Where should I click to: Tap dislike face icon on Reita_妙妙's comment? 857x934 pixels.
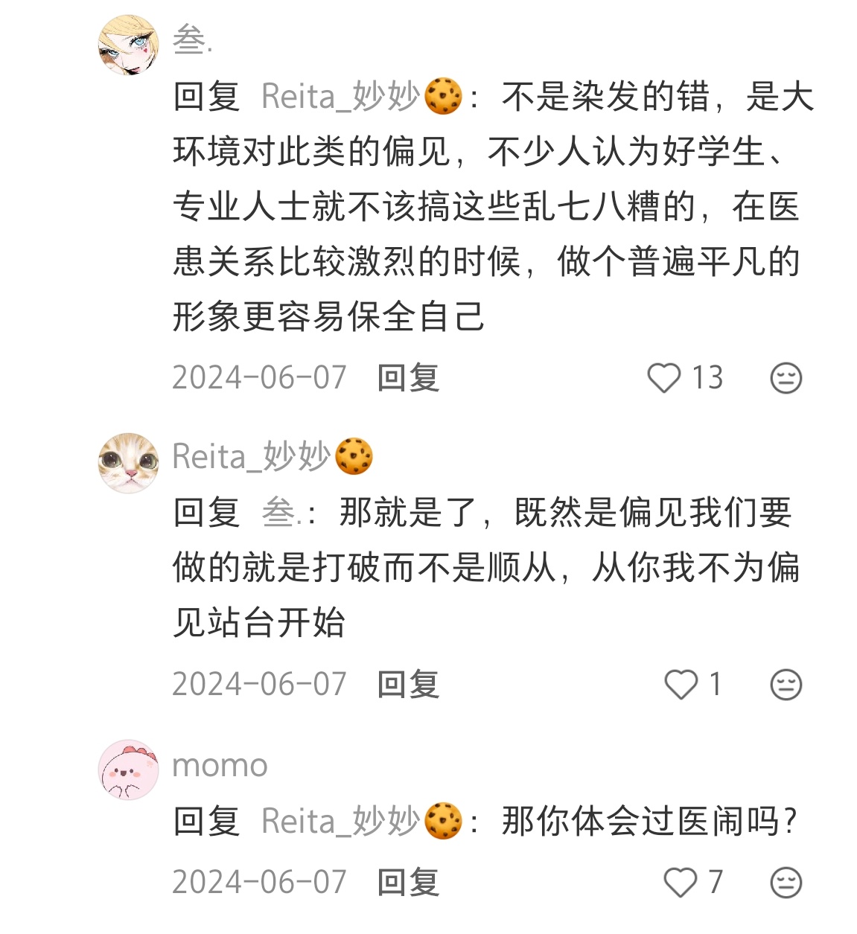786,685
